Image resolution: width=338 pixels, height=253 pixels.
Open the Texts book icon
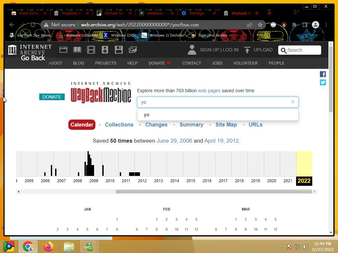pyautogui.click(x=77, y=50)
